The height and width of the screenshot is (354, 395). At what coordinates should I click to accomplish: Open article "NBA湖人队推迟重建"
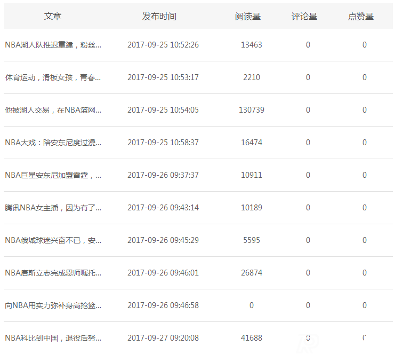53,45
